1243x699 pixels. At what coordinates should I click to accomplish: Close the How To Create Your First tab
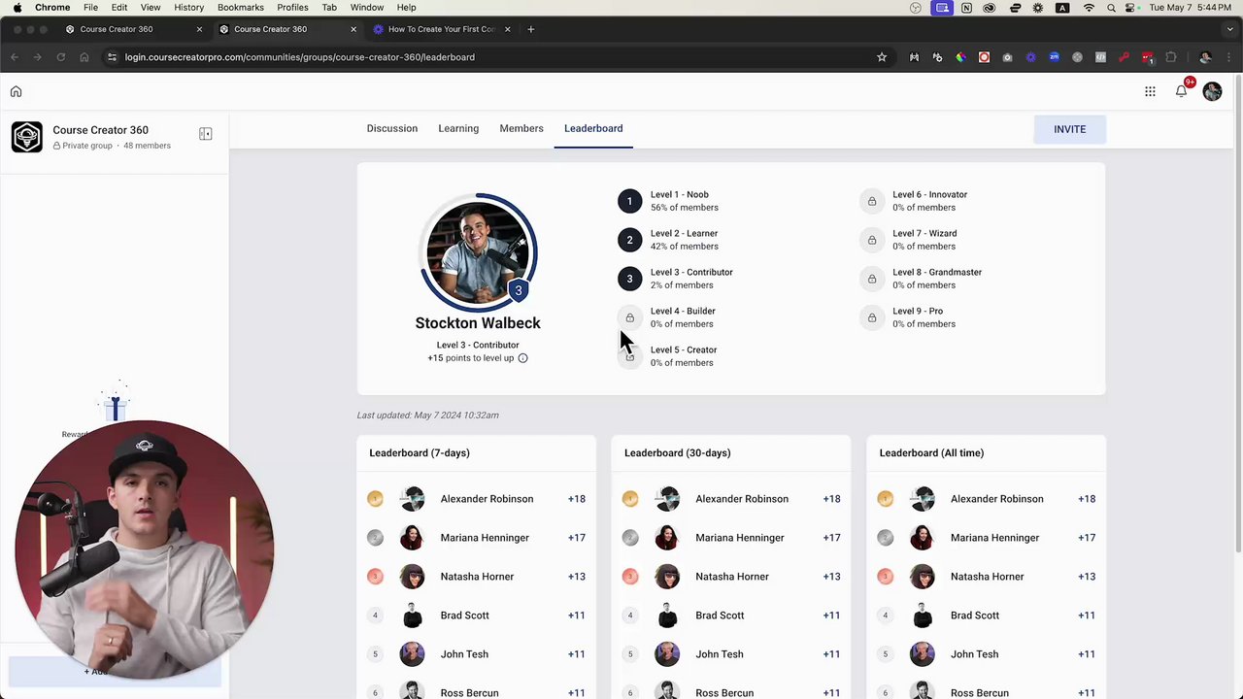(507, 29)
